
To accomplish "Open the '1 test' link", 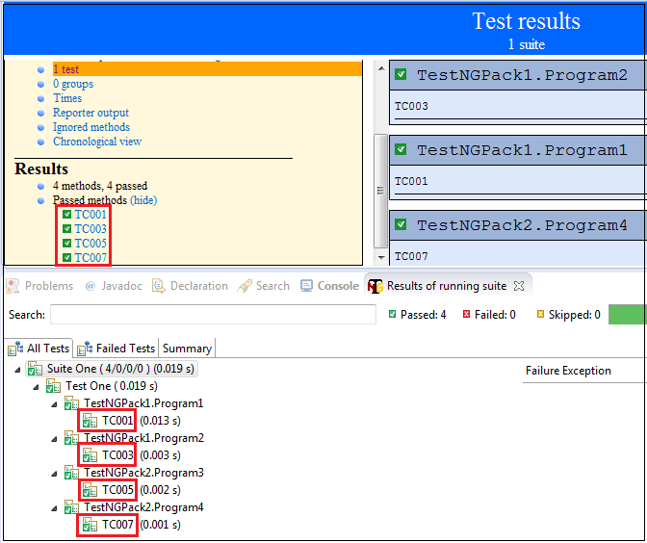I will (x=66, y=69).
